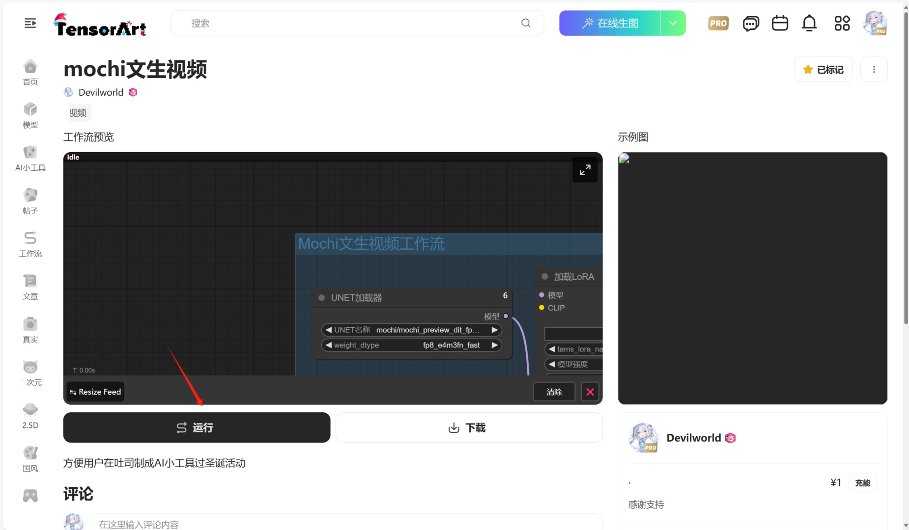This screenshot has height=530, width=909.
Task: Step back tams_lora name arrow
Action: click(x=552, y=349)
